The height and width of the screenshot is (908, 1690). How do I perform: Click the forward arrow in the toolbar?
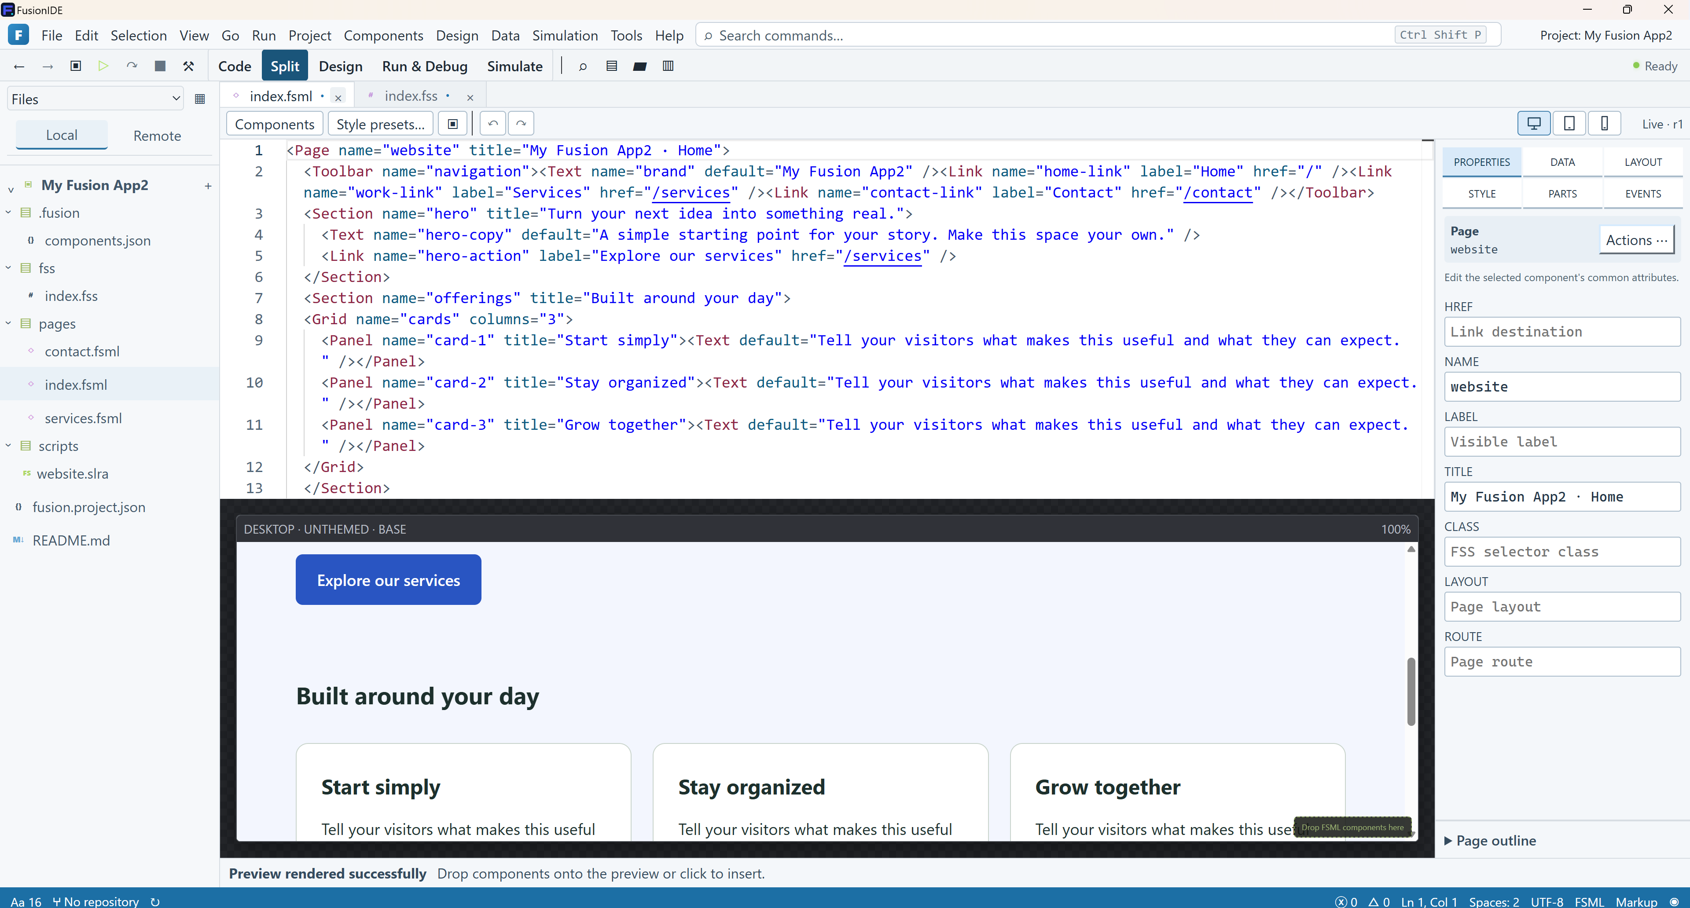pyautogui.click(x=47, y=66)
